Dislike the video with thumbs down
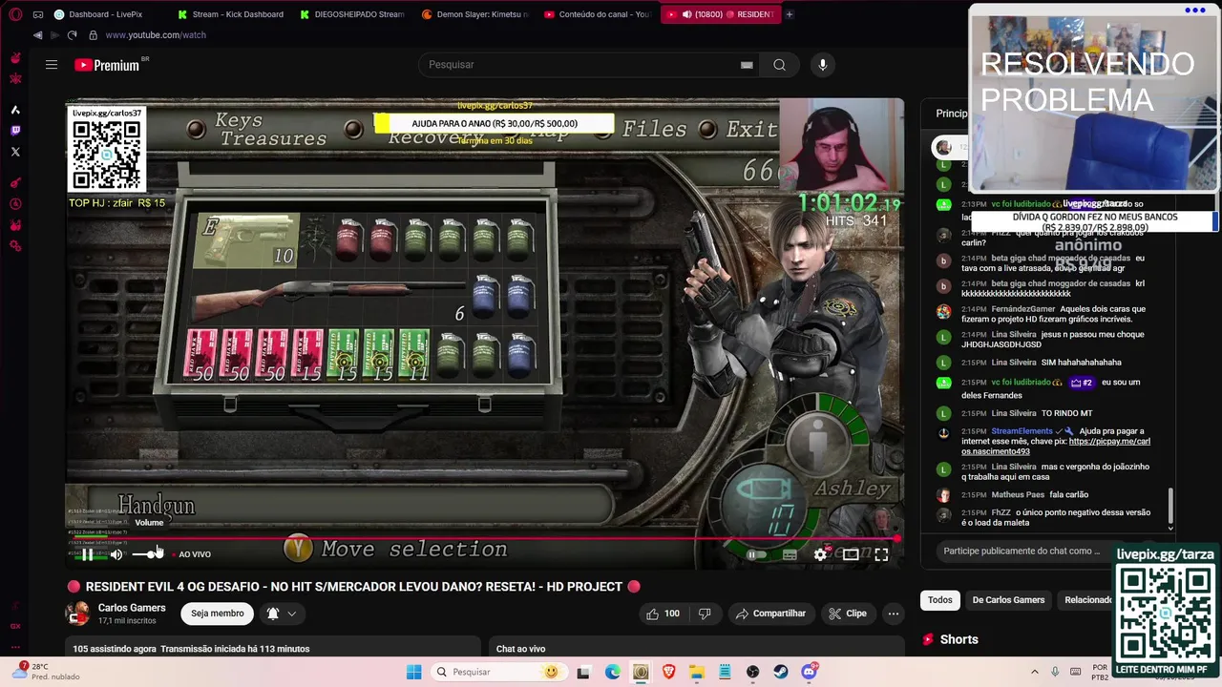This screenshot has height=687, width=1222. click(x=705, y=614)
